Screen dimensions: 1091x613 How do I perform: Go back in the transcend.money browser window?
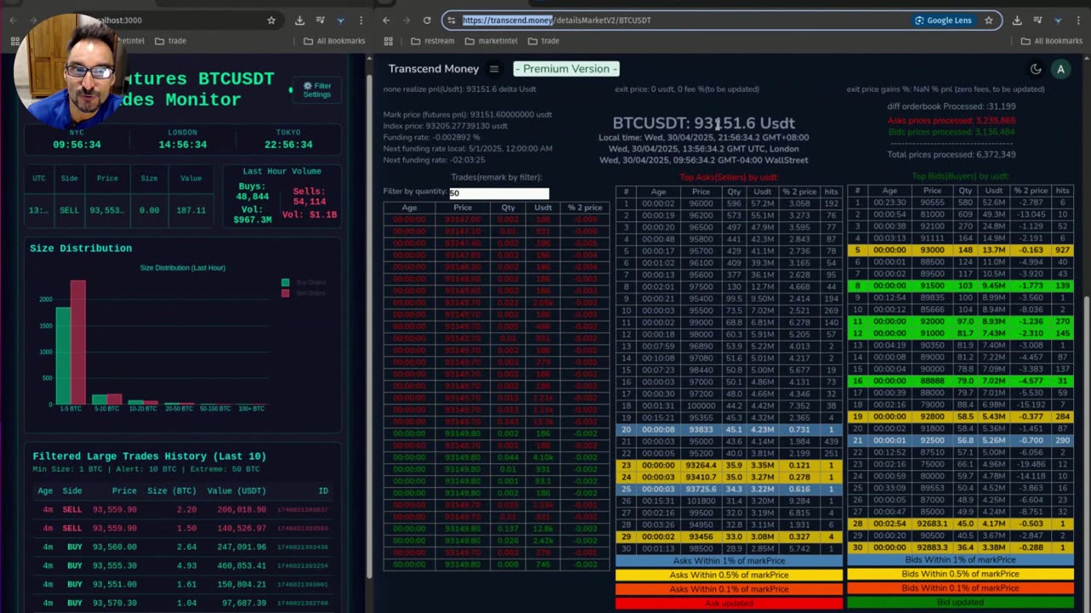tap(386, 20)
